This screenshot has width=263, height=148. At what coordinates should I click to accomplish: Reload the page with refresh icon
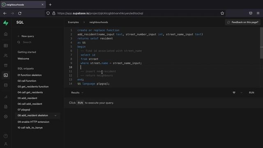(x=20, y=13)
